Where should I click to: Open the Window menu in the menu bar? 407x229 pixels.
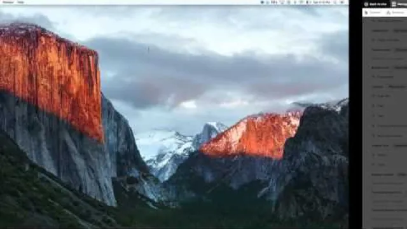point(8,2)
